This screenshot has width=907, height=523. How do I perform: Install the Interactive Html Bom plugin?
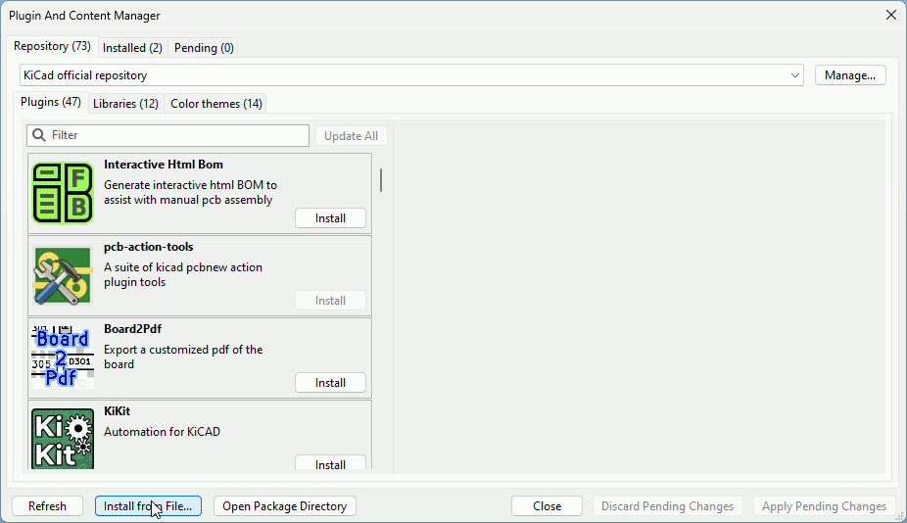point(330,218)
